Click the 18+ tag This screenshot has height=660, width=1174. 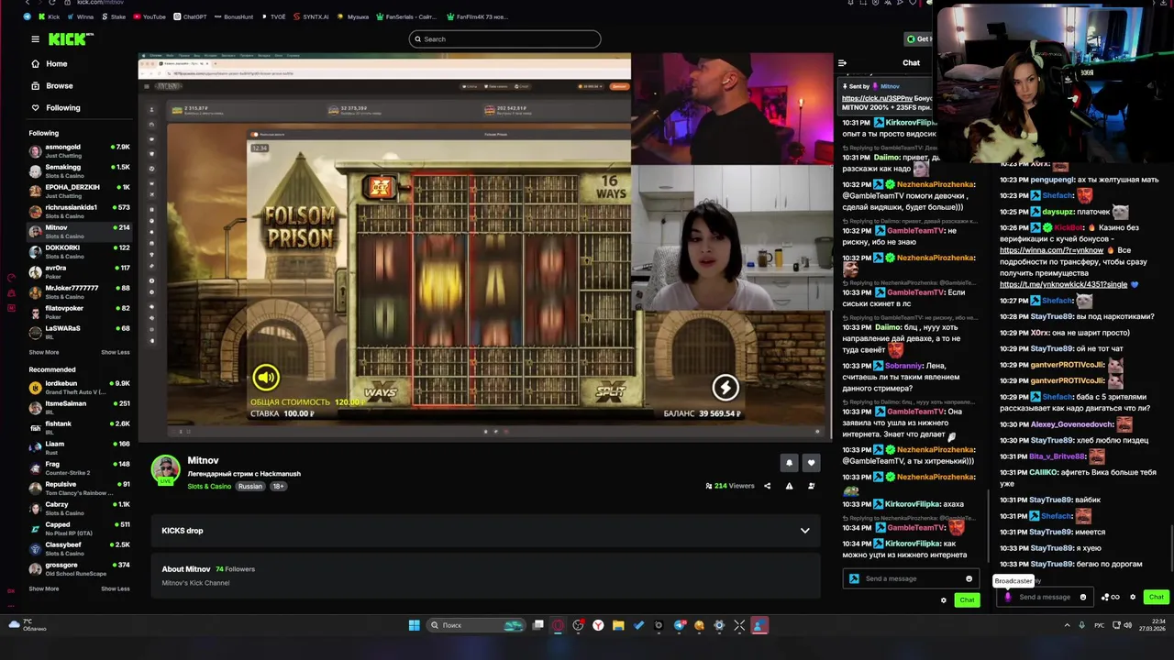coord(278,487)
